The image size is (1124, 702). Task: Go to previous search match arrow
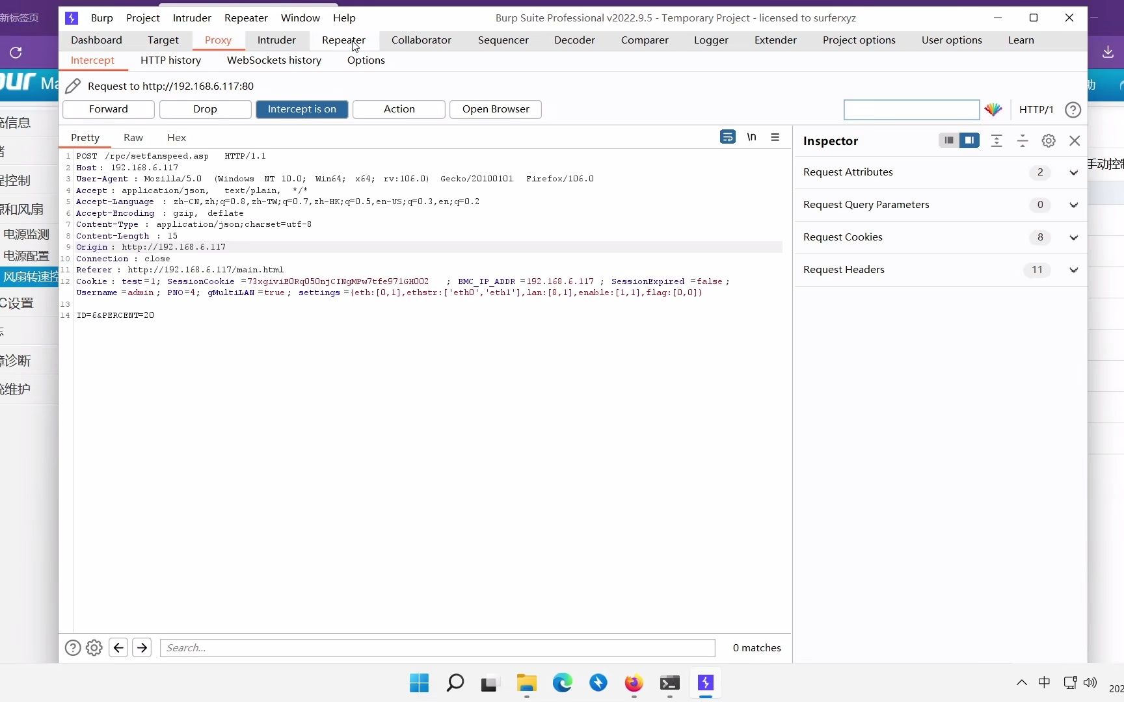pos(118,647)
